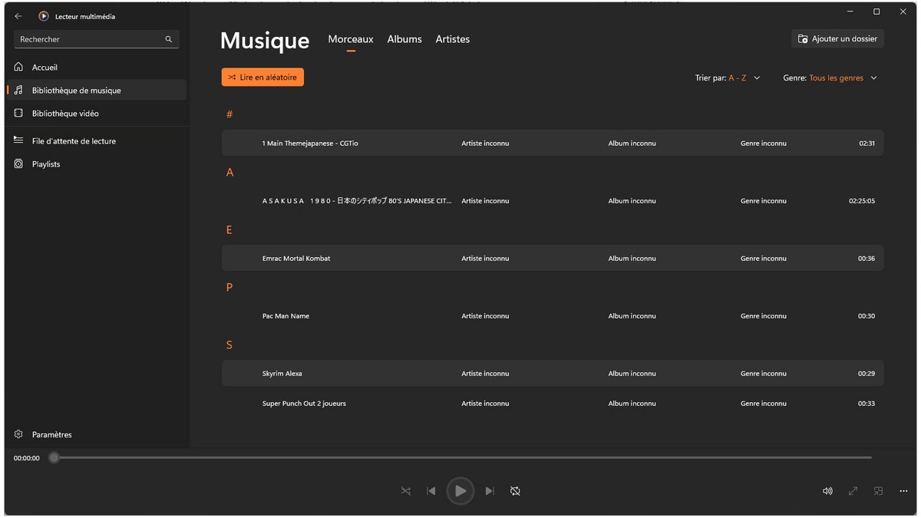Navigate back with the arrow at top left
This screenshot has width=921, height=518.
tap(18, 15)
